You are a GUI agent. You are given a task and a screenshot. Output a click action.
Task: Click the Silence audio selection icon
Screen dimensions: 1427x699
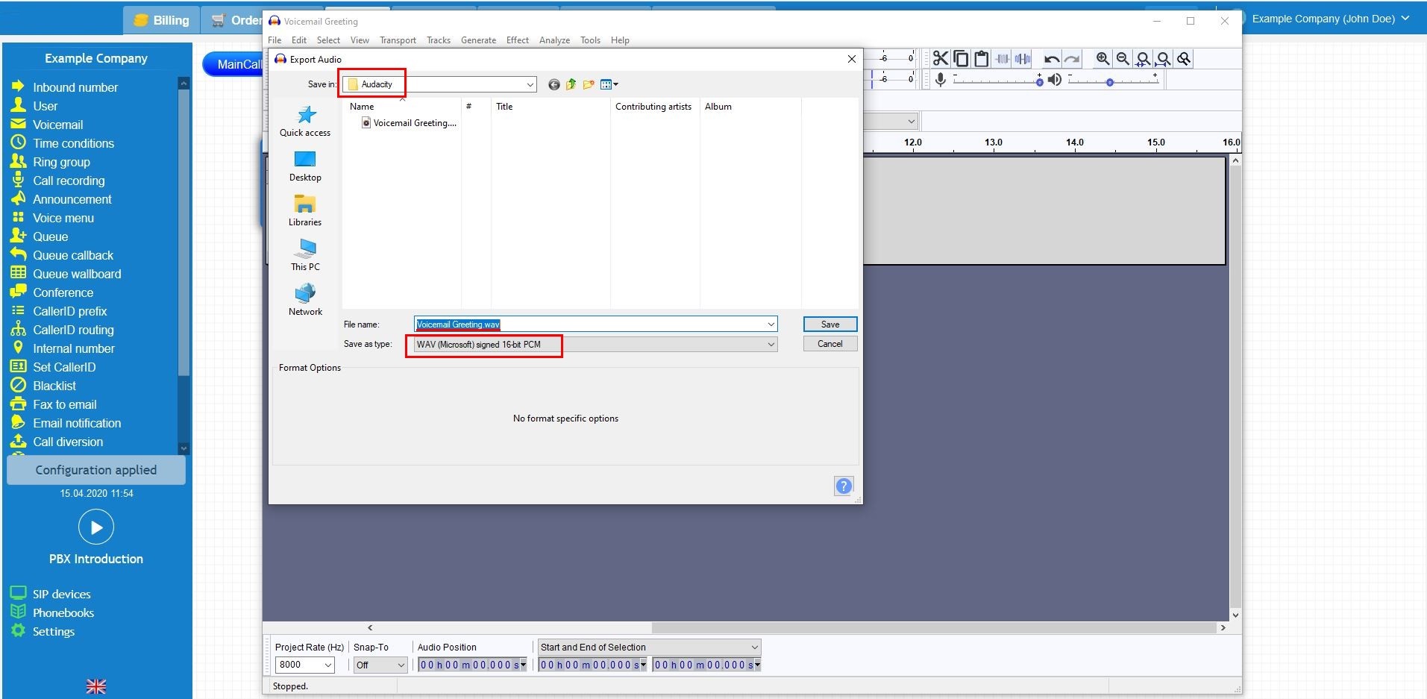[1023, 59]
